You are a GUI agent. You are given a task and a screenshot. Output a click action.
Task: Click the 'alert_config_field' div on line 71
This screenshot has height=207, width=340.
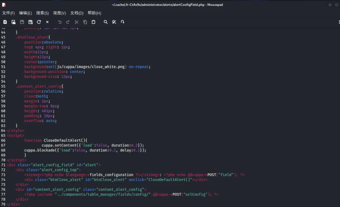(x=54, y=165)
